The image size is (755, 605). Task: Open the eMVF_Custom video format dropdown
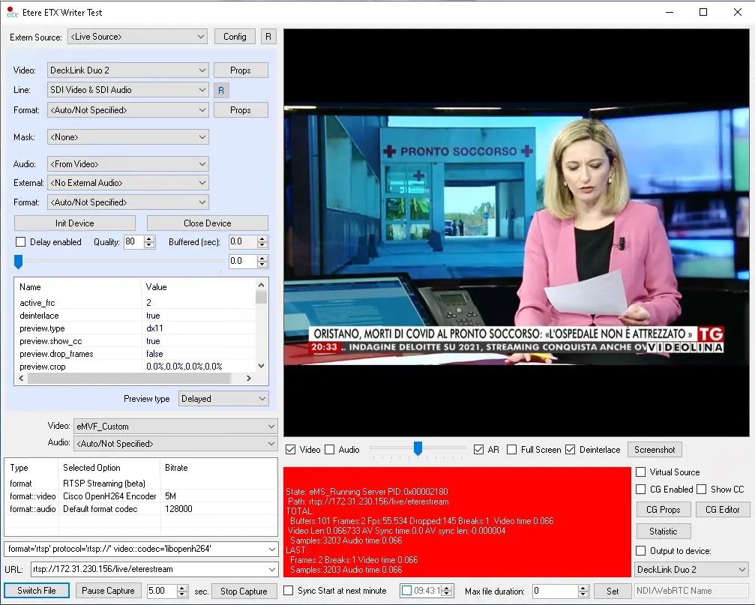point(175,427)
